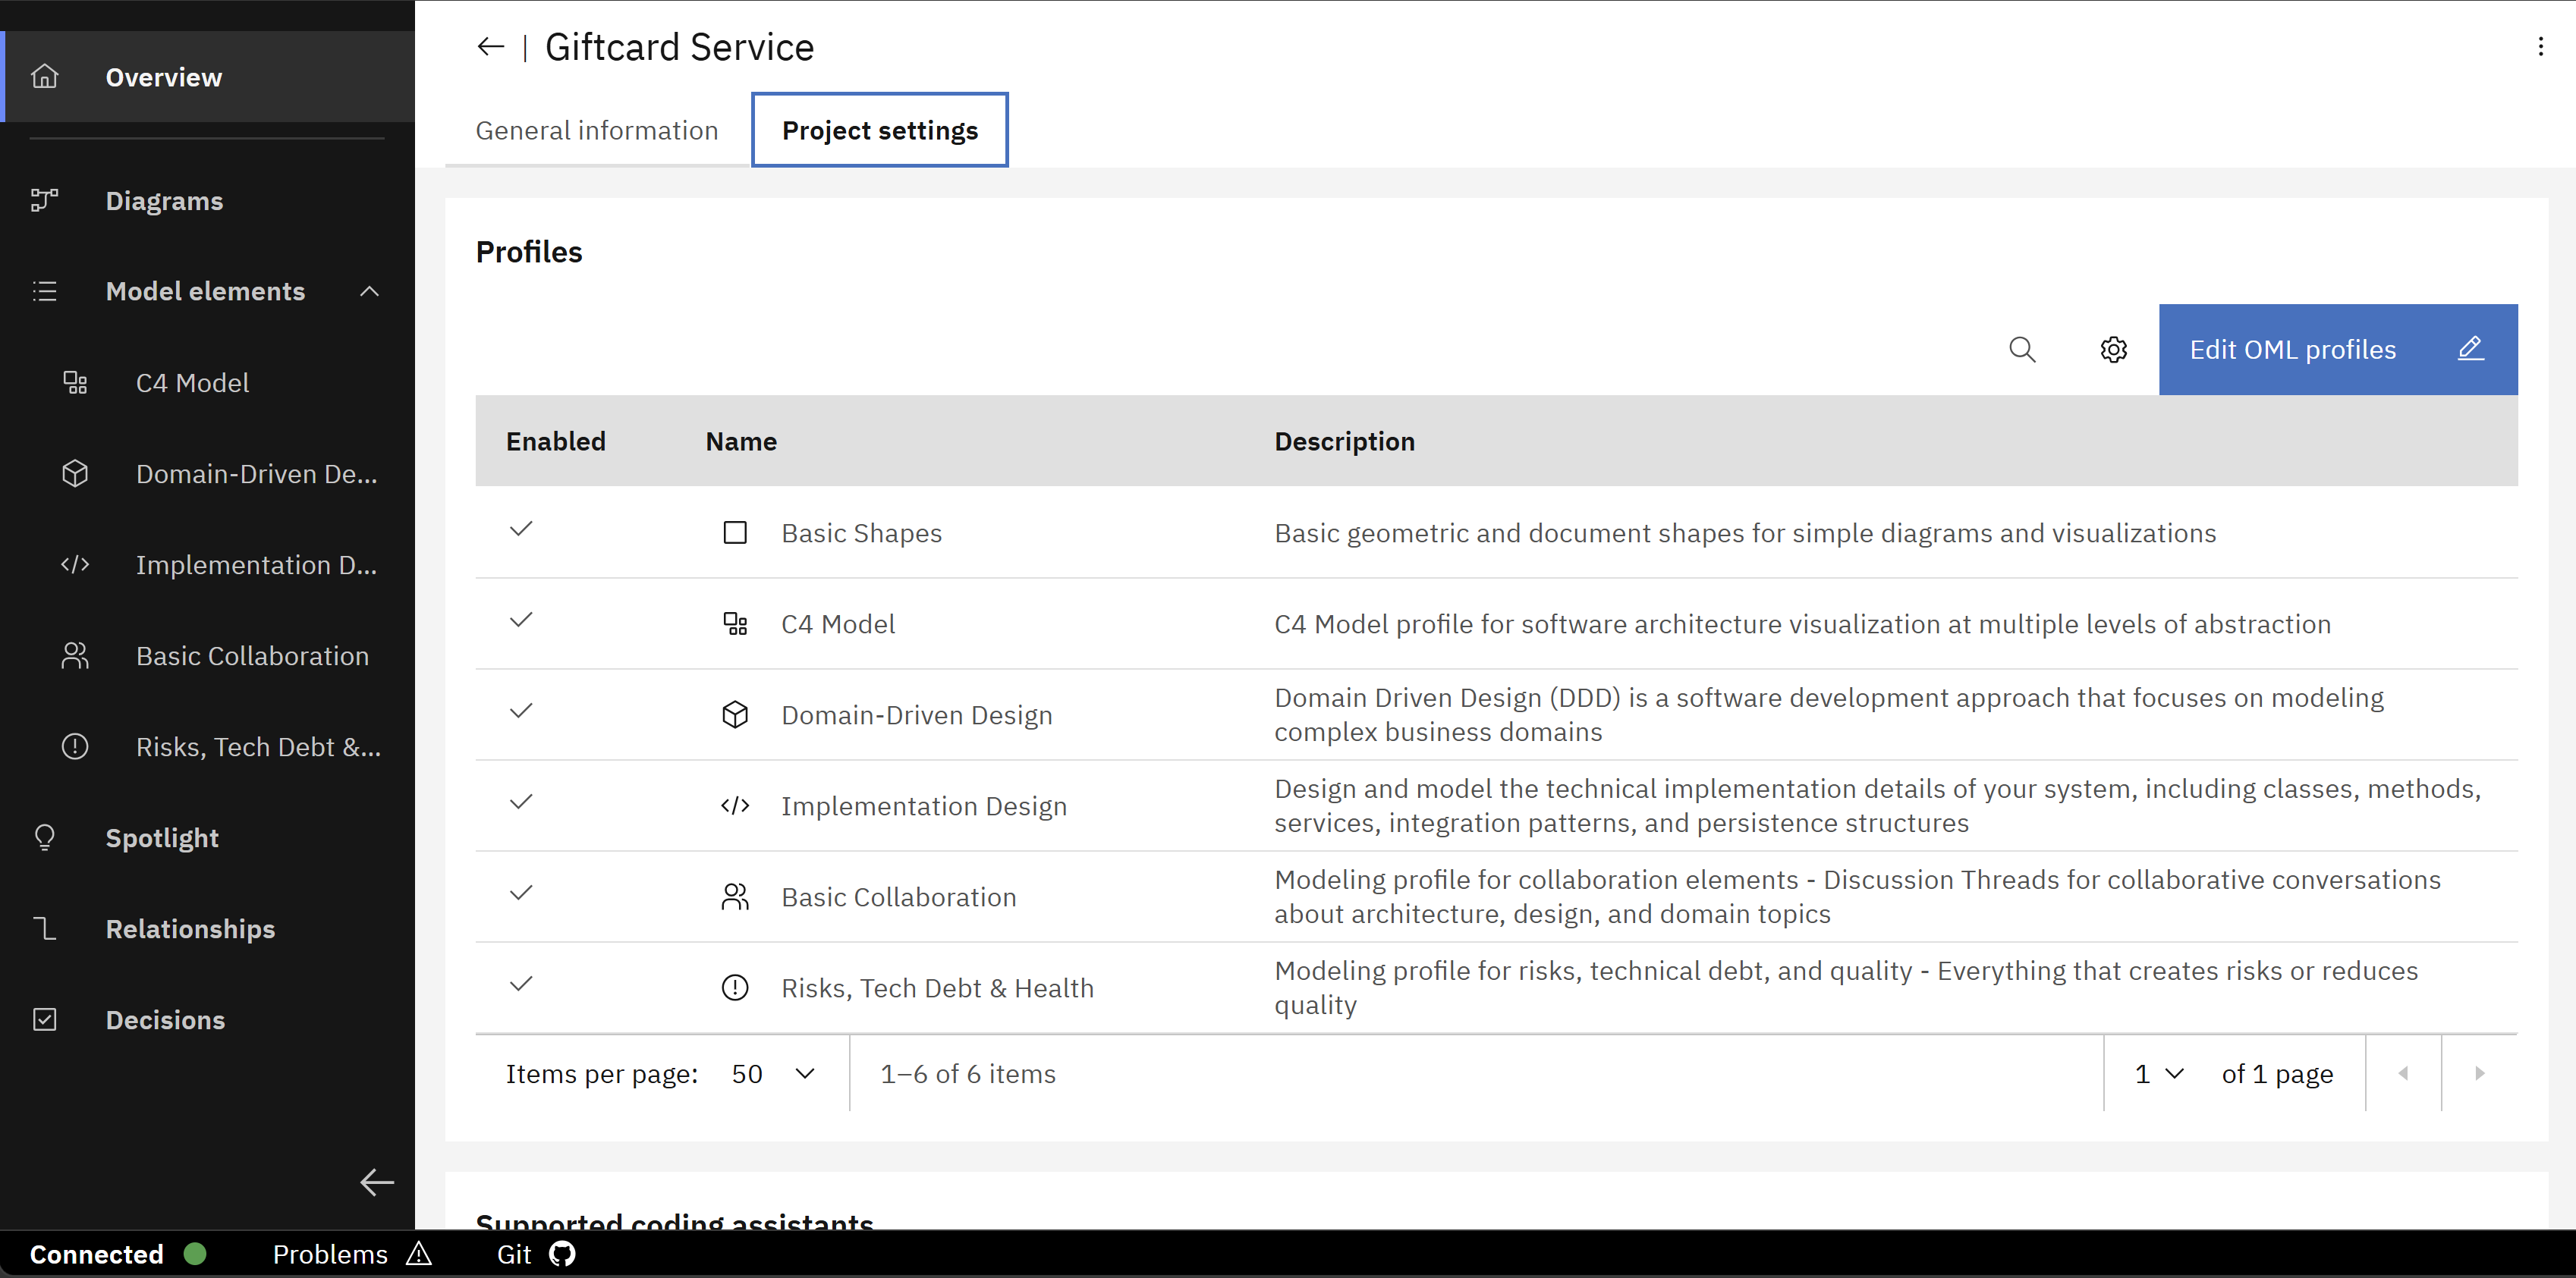Select the Project settings tab
The image size is (2576, 1278).
coord(880,130)
